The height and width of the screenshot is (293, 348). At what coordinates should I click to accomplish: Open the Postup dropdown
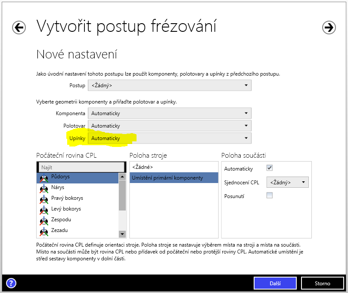[169, 85]
